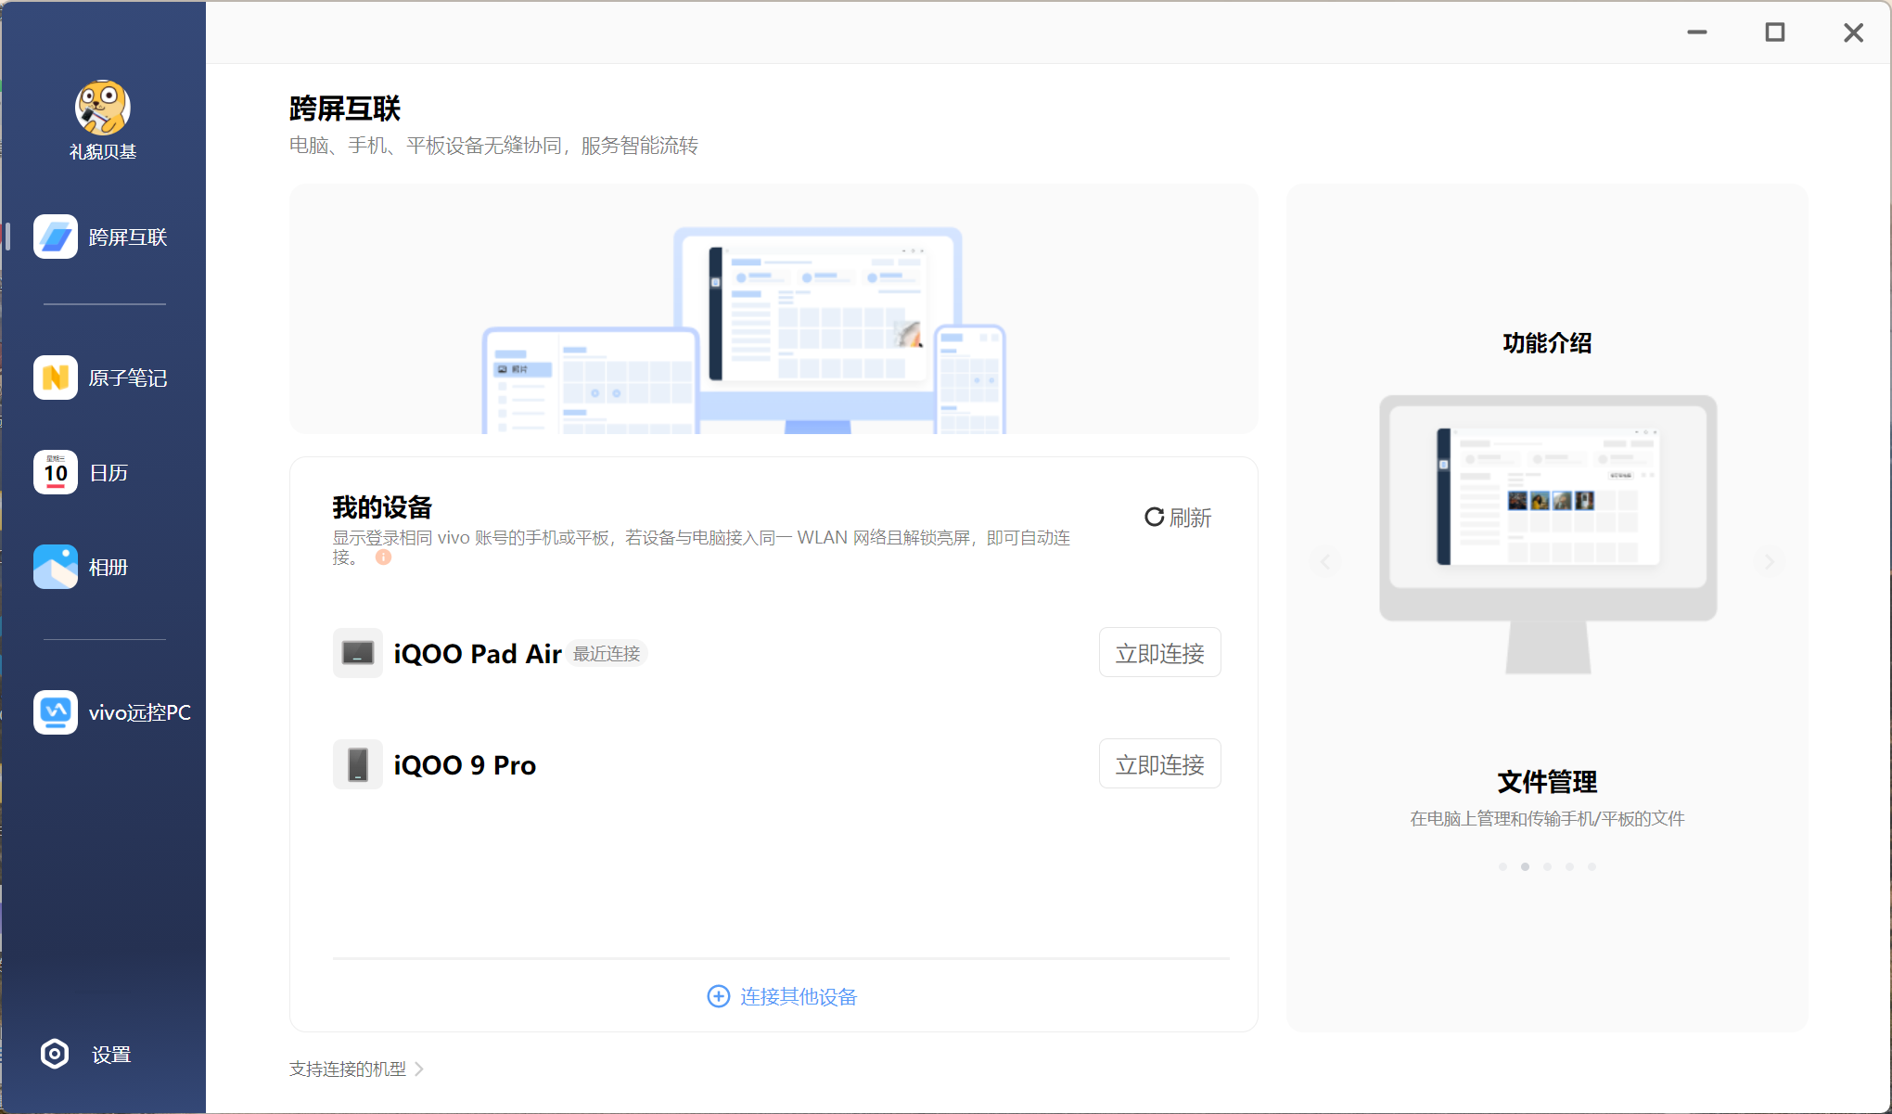
Task: Show previous feature intro slide arrow
Action: pyautogui.click(x=1325, y=561)
